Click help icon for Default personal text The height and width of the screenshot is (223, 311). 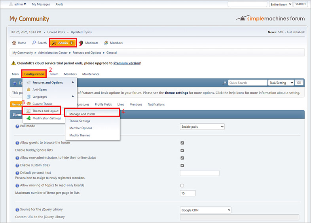pos(17,173)
